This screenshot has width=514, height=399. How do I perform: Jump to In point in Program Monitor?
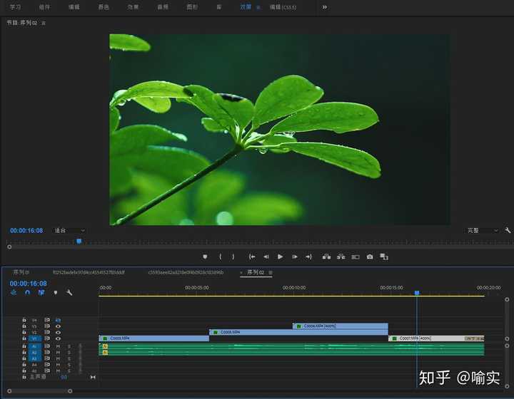tap(252, 256)
